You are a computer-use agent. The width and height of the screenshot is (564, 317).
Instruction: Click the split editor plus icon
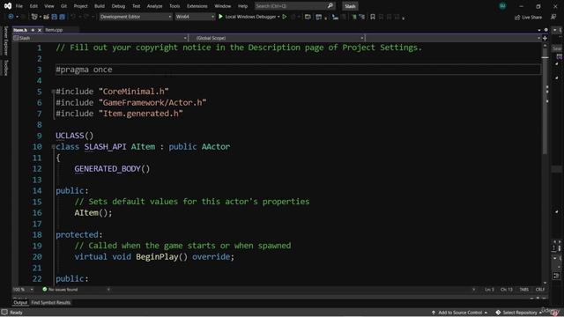click(545, 38)
